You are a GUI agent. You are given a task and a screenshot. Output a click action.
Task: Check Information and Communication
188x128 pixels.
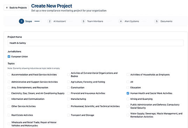point(9,99)
